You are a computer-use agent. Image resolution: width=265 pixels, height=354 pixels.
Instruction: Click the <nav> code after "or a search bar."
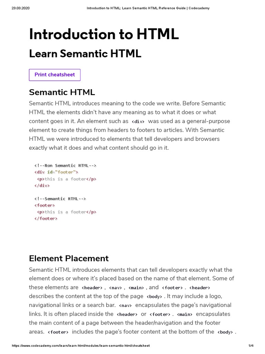coord(125,305)
